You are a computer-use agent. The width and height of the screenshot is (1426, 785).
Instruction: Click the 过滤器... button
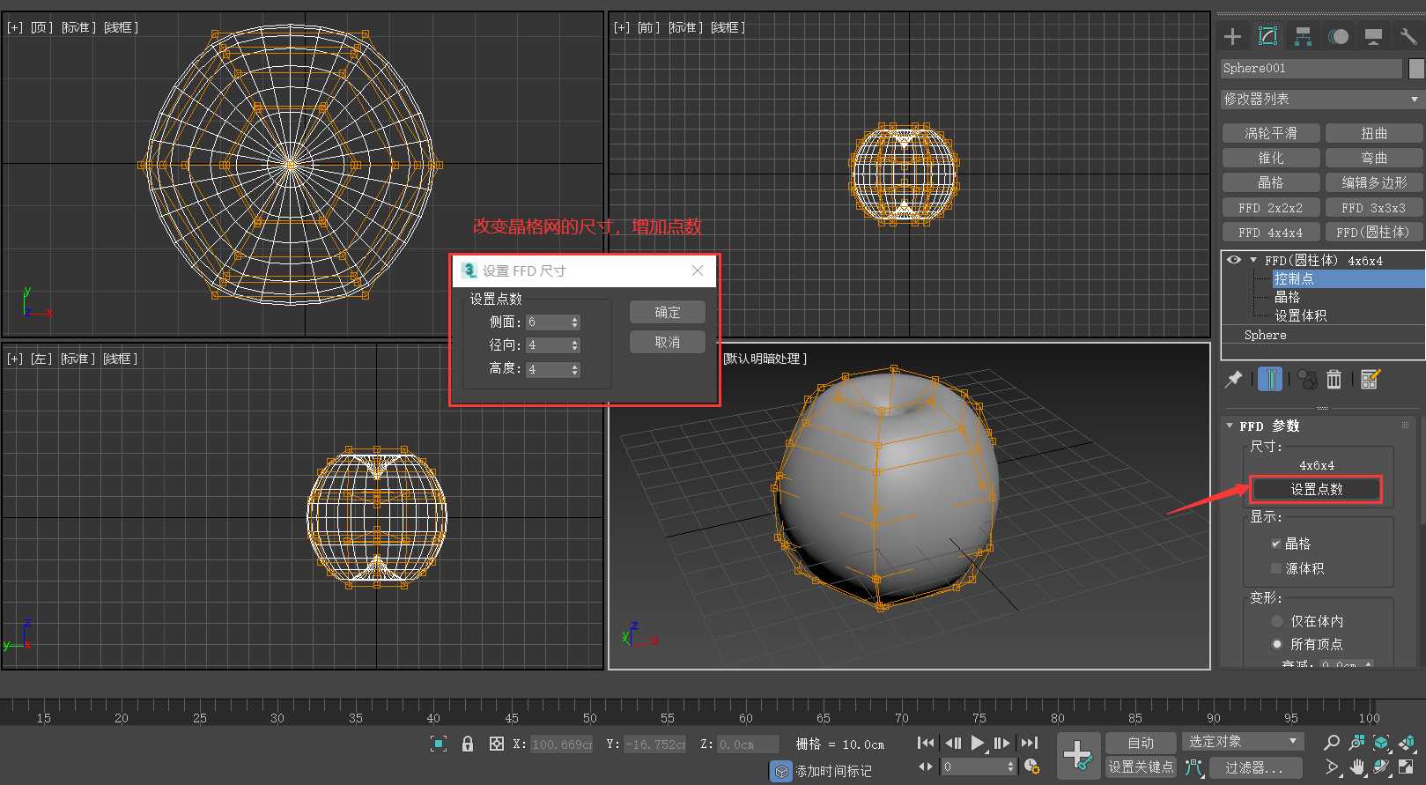click(1254, 767)
